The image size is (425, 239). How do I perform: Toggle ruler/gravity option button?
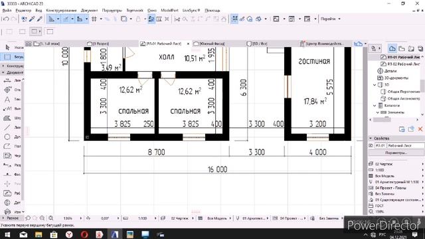point(80,19)
